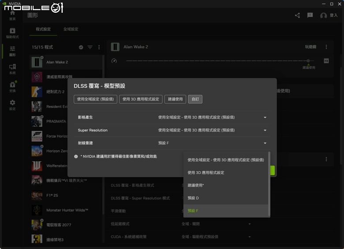344x249 pixels.
Task: Switch to 程式設定 tab
Action: pos(43,29)
